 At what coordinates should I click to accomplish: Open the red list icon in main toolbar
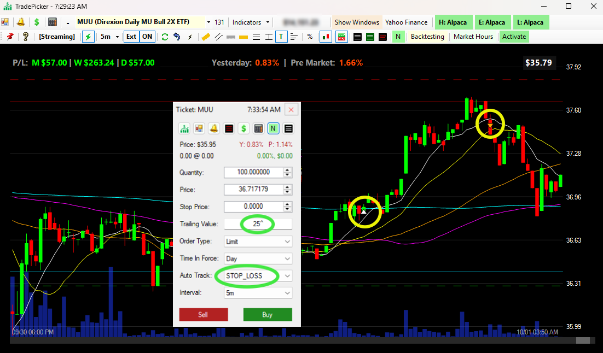click(x=382, y=37)
